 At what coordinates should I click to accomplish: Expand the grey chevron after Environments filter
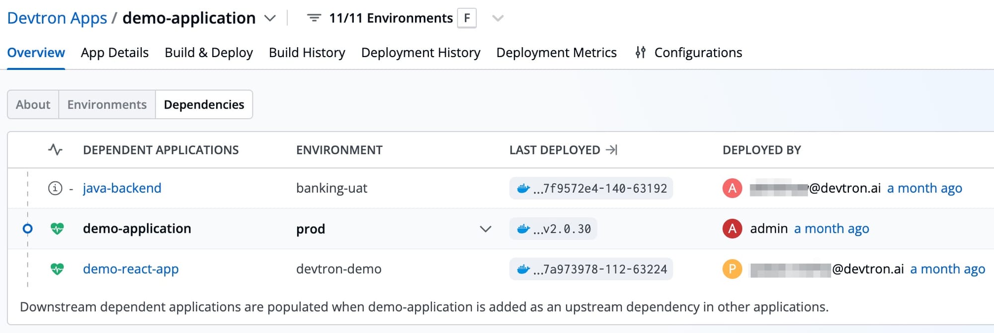[x=497, y=18]
